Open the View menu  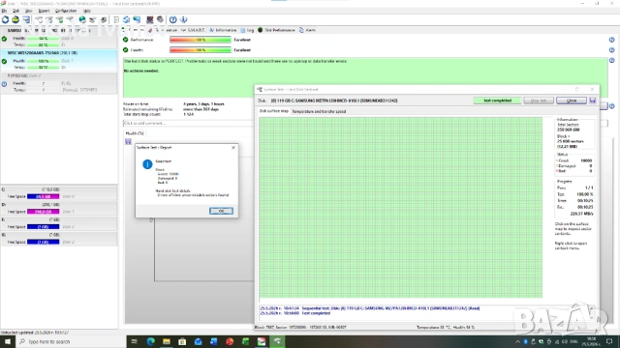coord(28,11)
